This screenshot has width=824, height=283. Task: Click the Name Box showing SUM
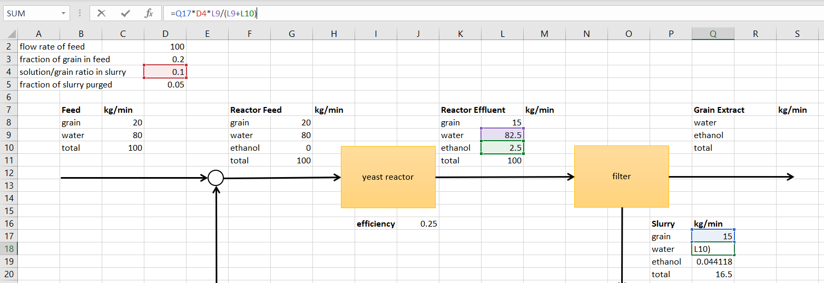(x=31, y=14)
